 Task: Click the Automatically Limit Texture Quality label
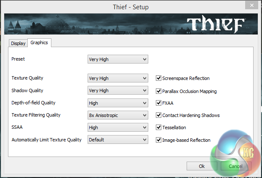pyautogui.click(x=46, y=140)
